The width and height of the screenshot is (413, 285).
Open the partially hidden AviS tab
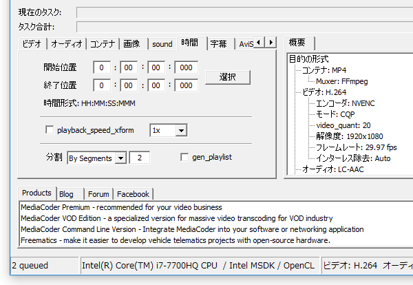pos(246,44)
